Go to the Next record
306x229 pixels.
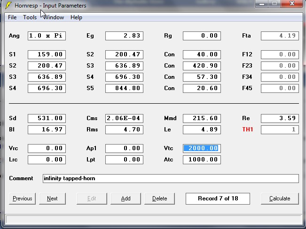pos(52,198)
